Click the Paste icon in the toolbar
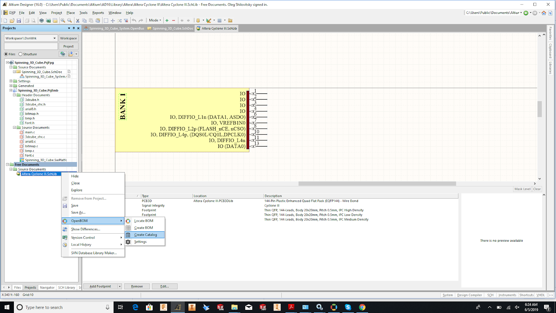Viewport: 556px width, 313px height. pos(91,21)
